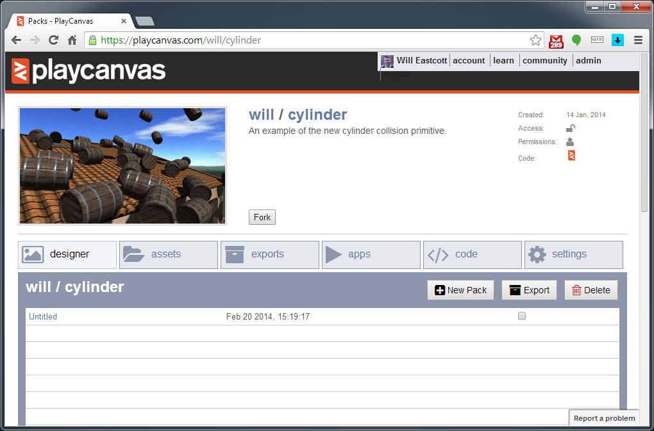The height and width of the screenshot is (431, 654).
Task: Open Gmail extension icon showing 289
Action: tap(556, 41)
